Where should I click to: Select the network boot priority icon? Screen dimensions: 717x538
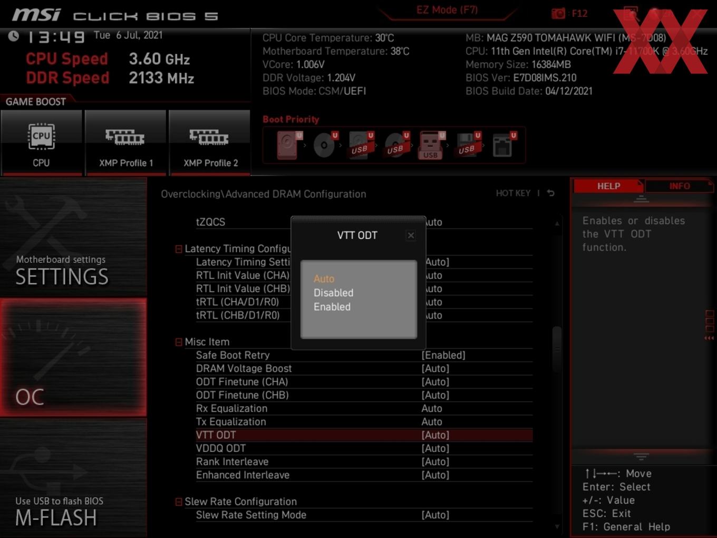(x=503, y=145)
